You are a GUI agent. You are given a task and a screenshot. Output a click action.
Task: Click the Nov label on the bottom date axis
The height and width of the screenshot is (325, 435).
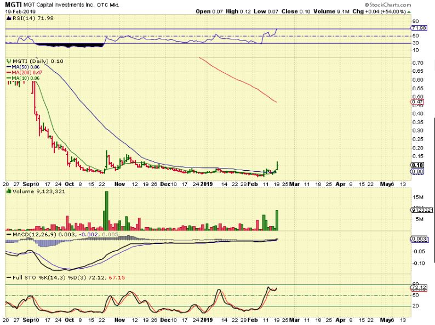point(119,320)
